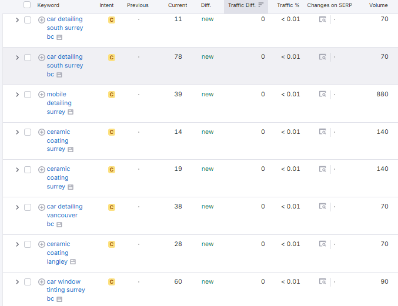Sort by the Current column header
398x306 pixels.
pyautogui.click(x=178, y=5)
